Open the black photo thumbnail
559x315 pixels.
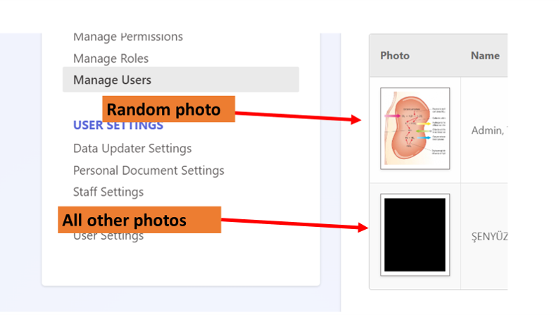(415, 235)
